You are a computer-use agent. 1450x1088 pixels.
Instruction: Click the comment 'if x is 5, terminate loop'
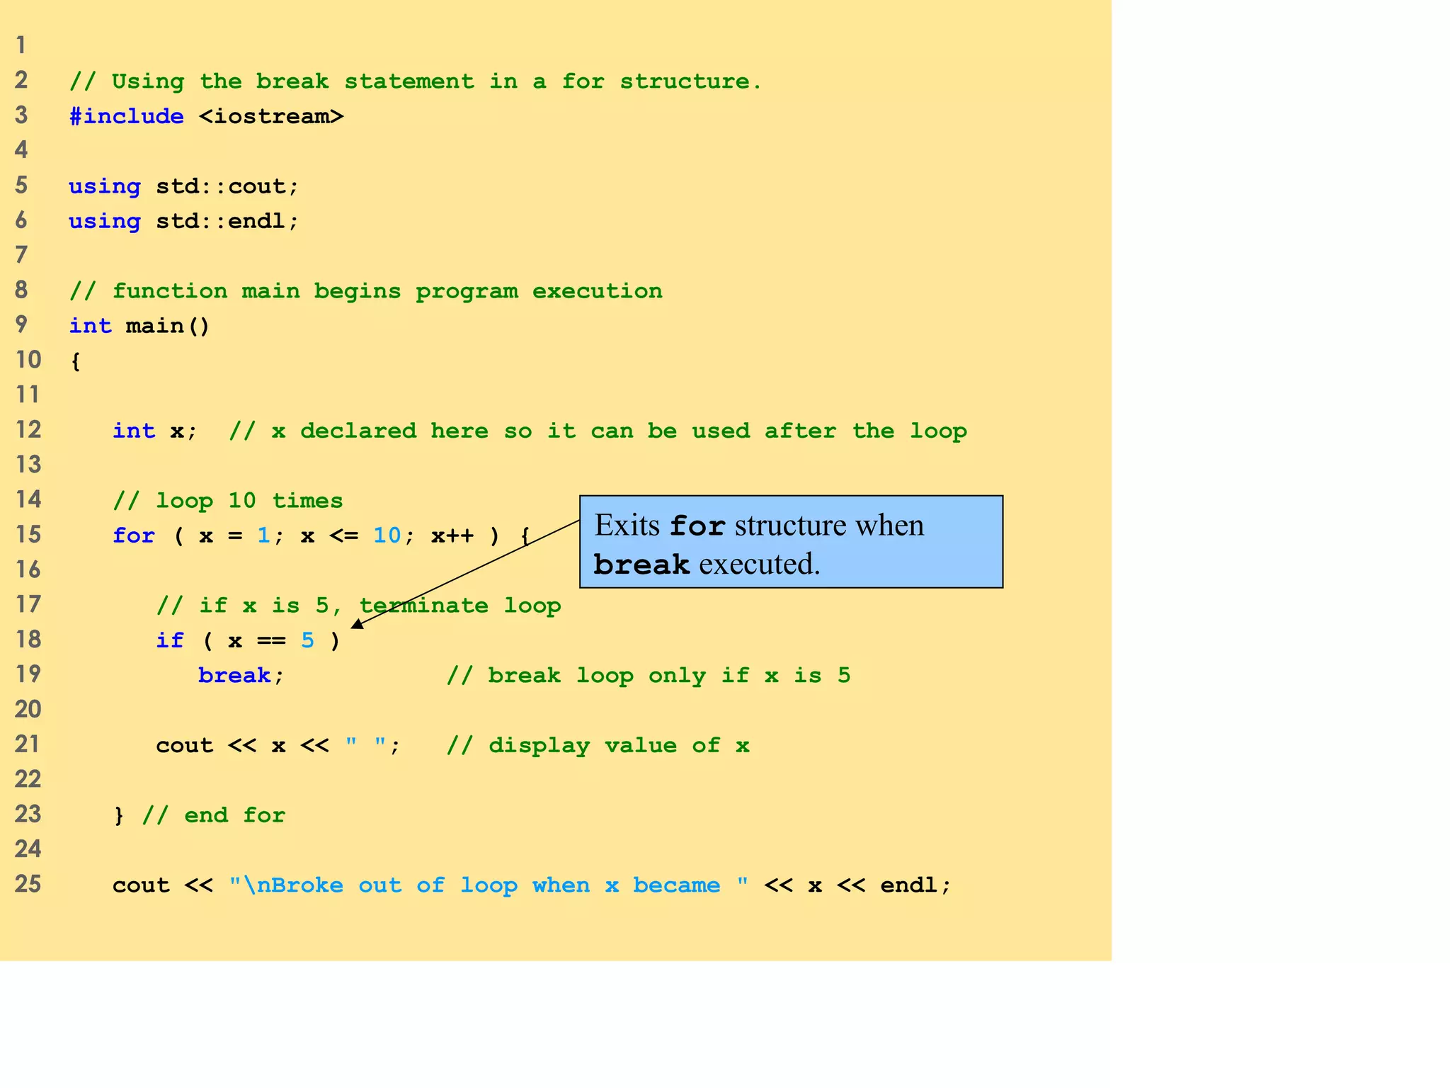pyautogui.click(x=359, y=606)
